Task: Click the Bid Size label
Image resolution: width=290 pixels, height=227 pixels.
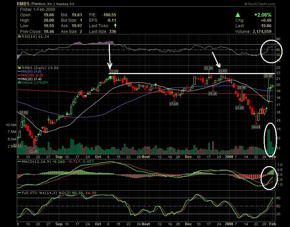Action: pyautogui.click(x=69, y=20)
